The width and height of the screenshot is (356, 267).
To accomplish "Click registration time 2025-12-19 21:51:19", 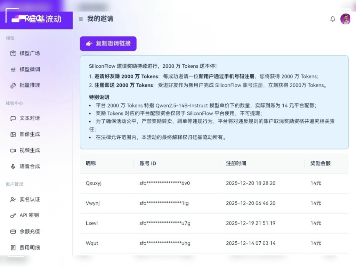I will (251, 223).
